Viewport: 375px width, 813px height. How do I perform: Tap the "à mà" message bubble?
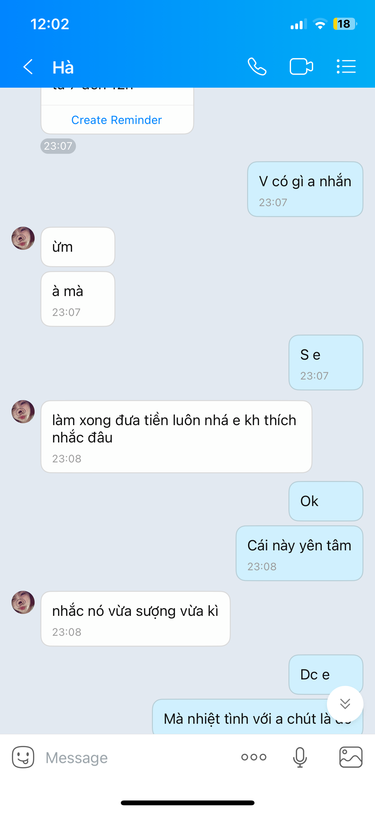pyautogui.click(x=78, y=299)
